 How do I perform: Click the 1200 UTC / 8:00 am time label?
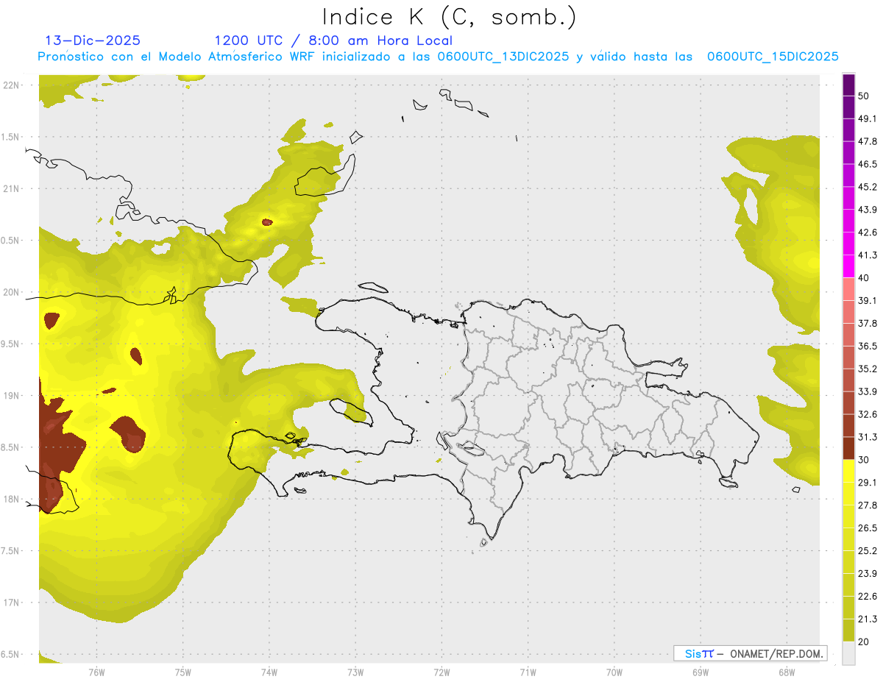333,40
